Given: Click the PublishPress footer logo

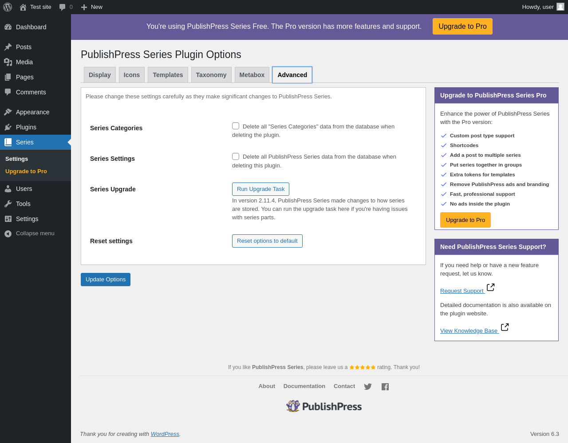Looking at the screenshot, I should click(324, 406).
